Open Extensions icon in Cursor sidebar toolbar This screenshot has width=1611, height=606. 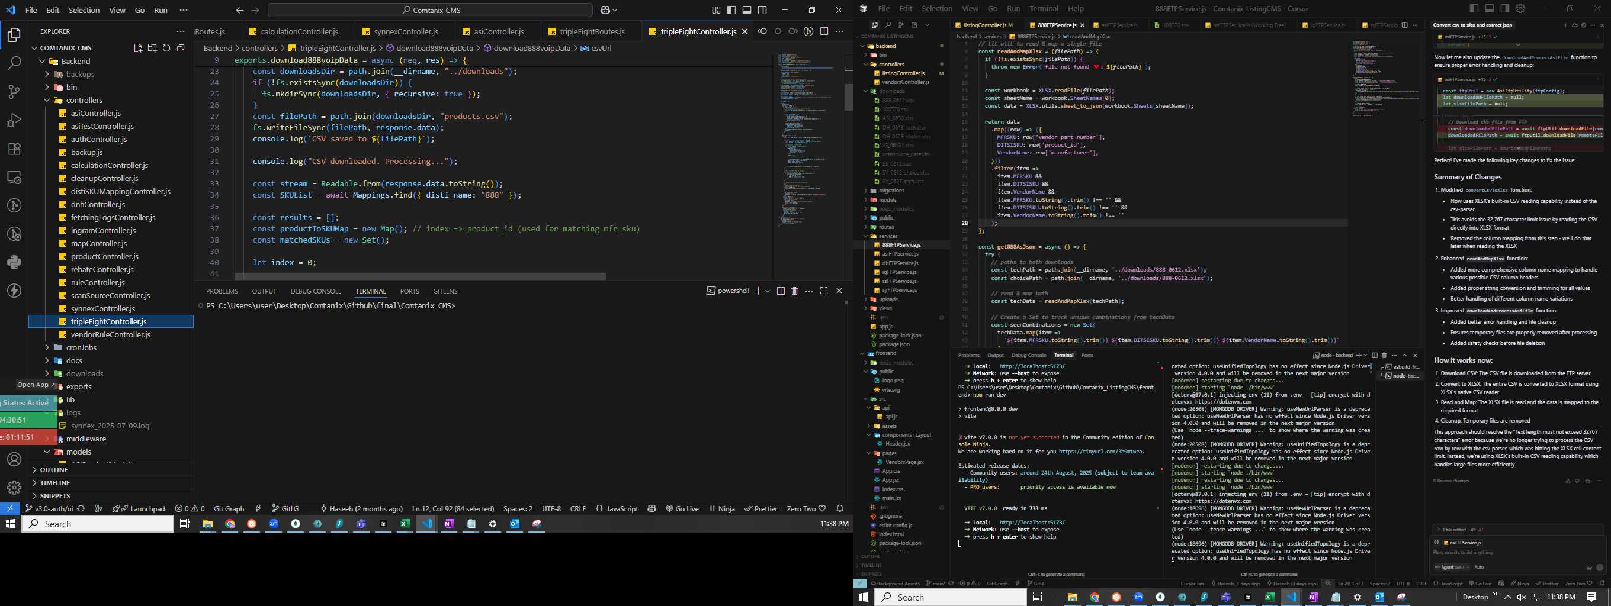point(914,25)
